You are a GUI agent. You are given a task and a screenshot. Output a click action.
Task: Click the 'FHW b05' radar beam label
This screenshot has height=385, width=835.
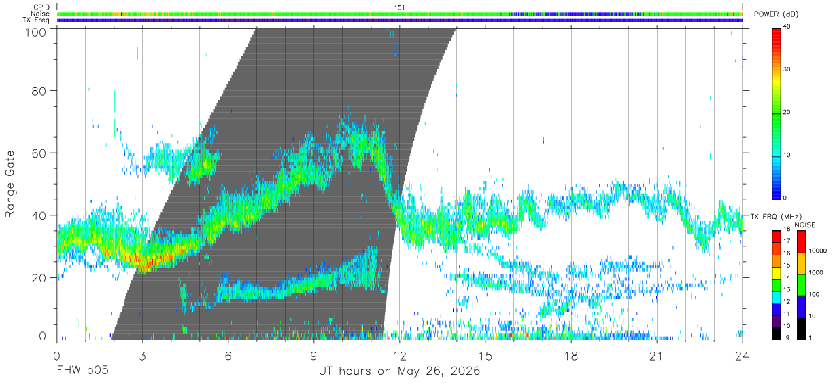[83, 371]
